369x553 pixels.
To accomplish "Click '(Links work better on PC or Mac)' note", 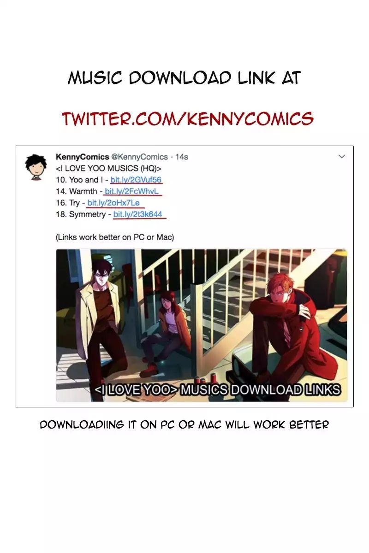I will [114, 237].
